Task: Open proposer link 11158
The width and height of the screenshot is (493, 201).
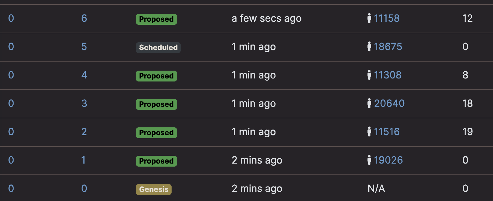Action: point(387,18)
